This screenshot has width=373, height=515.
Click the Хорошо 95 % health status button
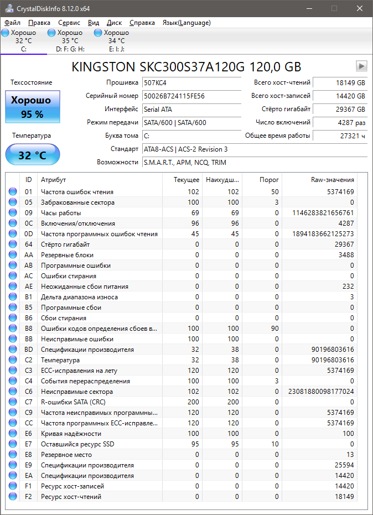33,107
